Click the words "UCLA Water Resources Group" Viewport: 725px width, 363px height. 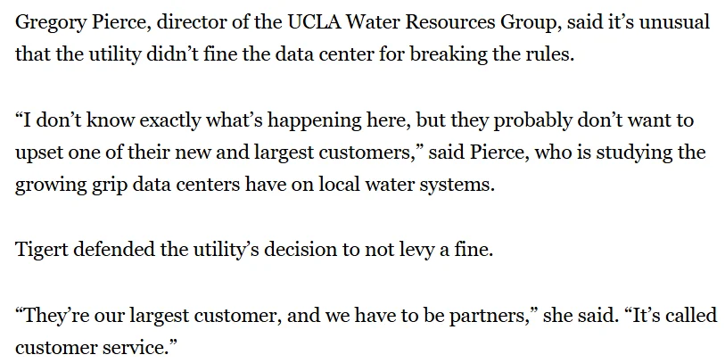tap(422, 22)
